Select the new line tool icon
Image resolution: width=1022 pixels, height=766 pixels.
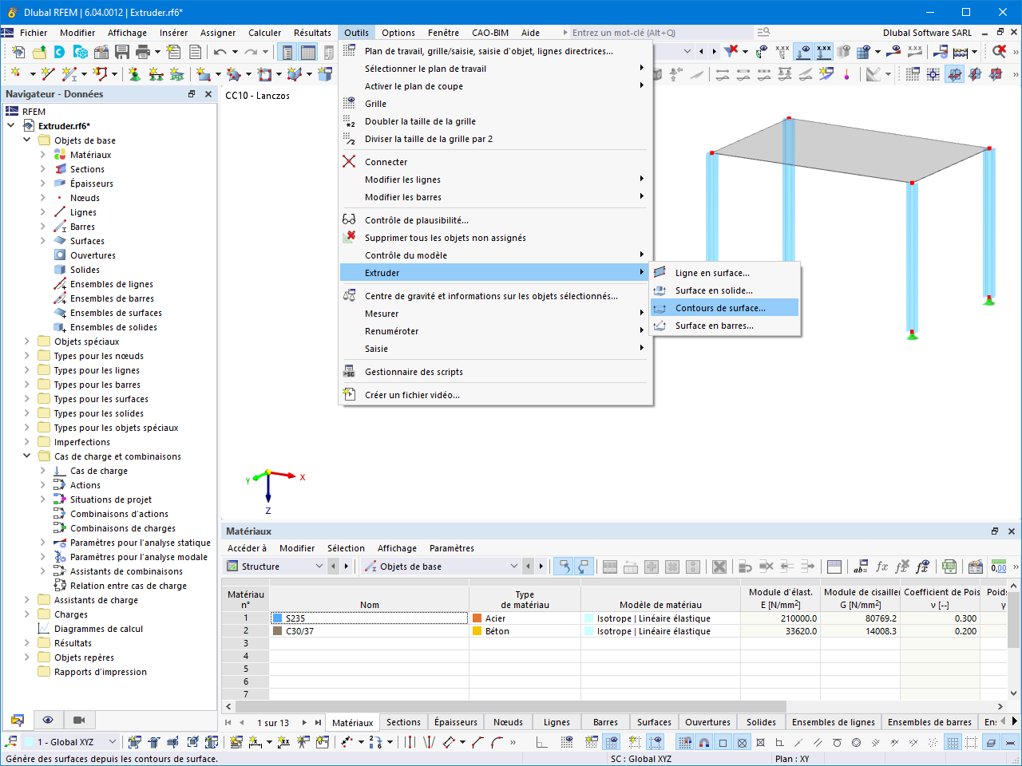pyautogui.click(x=48, y=74)
